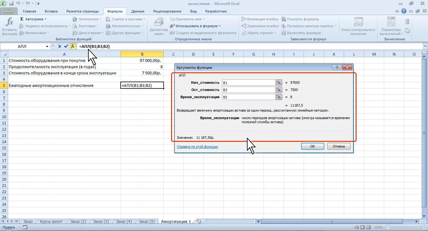
Task: Open Математические functions library
Action: (x=125, y=26)
